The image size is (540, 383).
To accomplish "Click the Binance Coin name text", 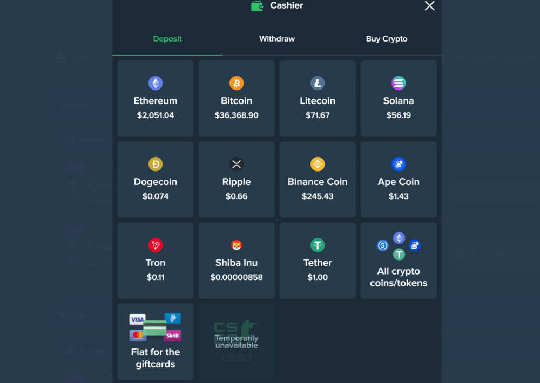I will 318,182.
